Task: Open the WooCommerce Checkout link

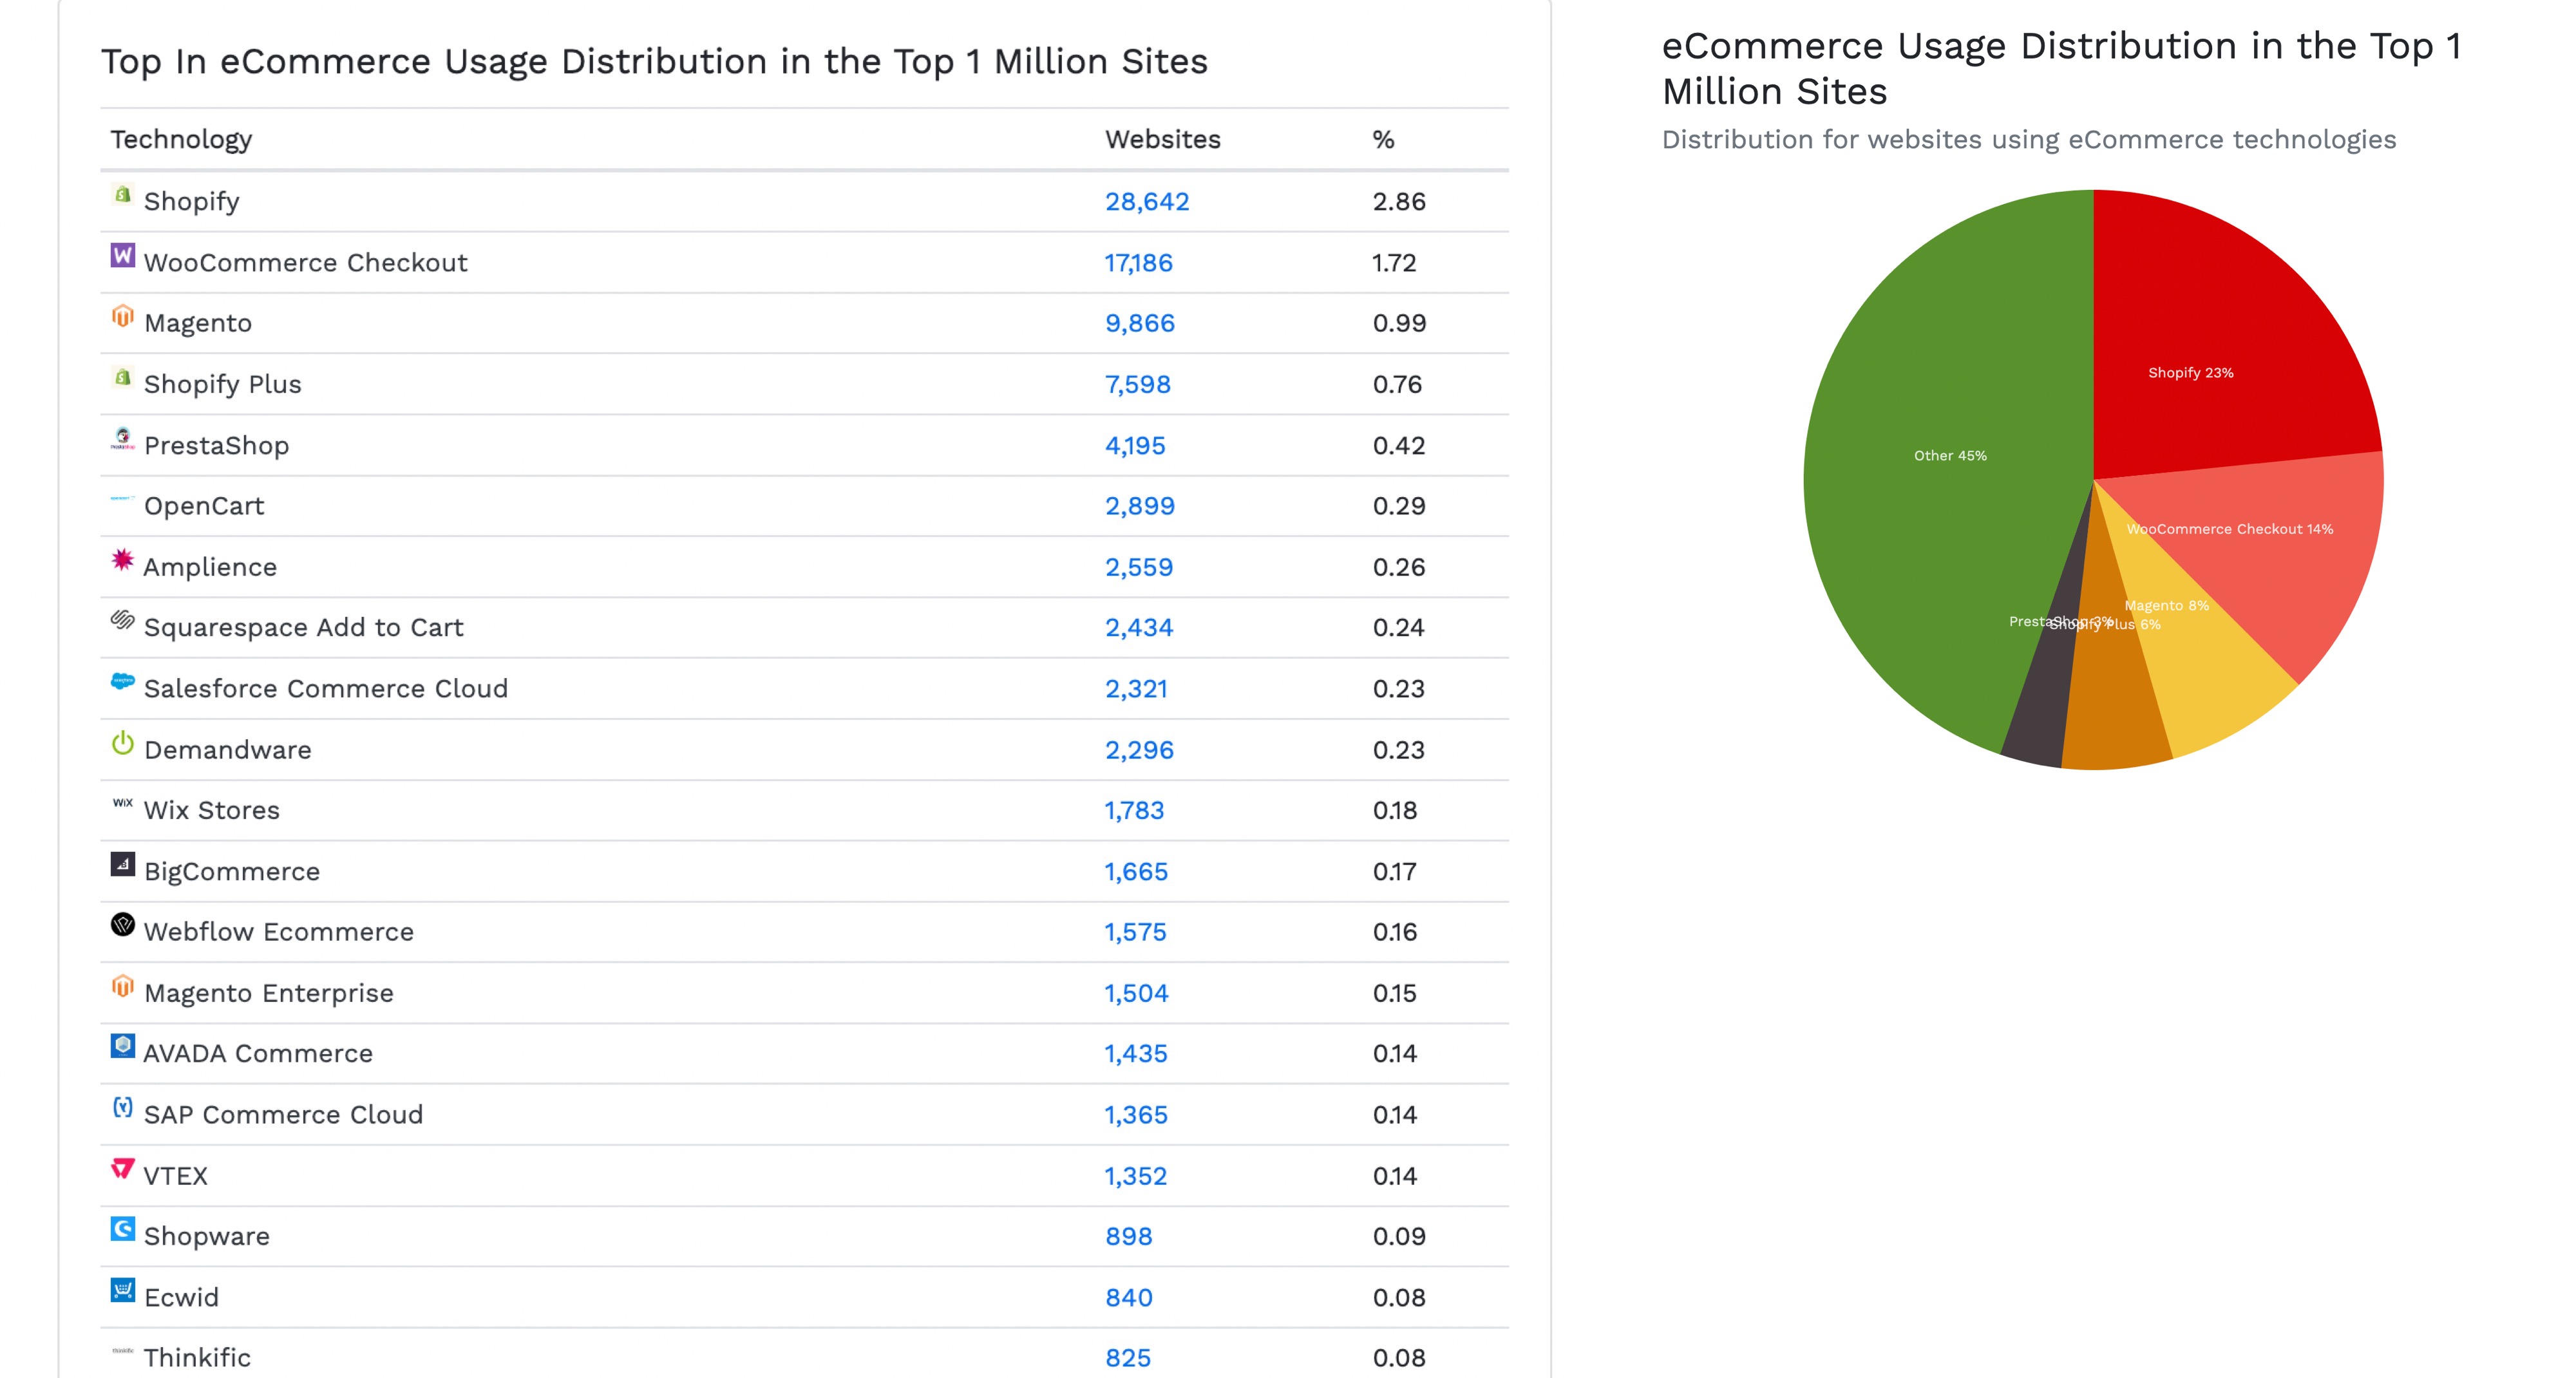Action: 306,263
